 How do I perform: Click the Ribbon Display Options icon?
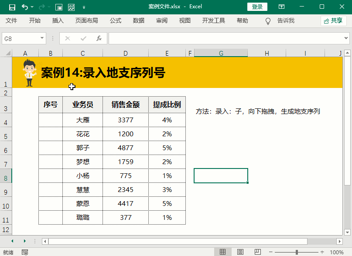click(282, 7)
